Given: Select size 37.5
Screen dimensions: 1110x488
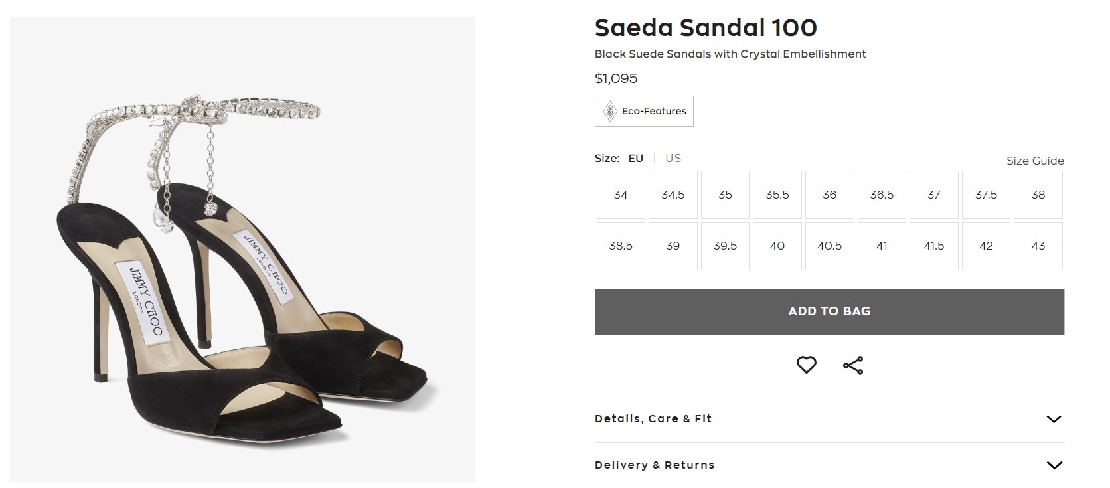Looking at the screenshot, I should click(x=986, y=195).
